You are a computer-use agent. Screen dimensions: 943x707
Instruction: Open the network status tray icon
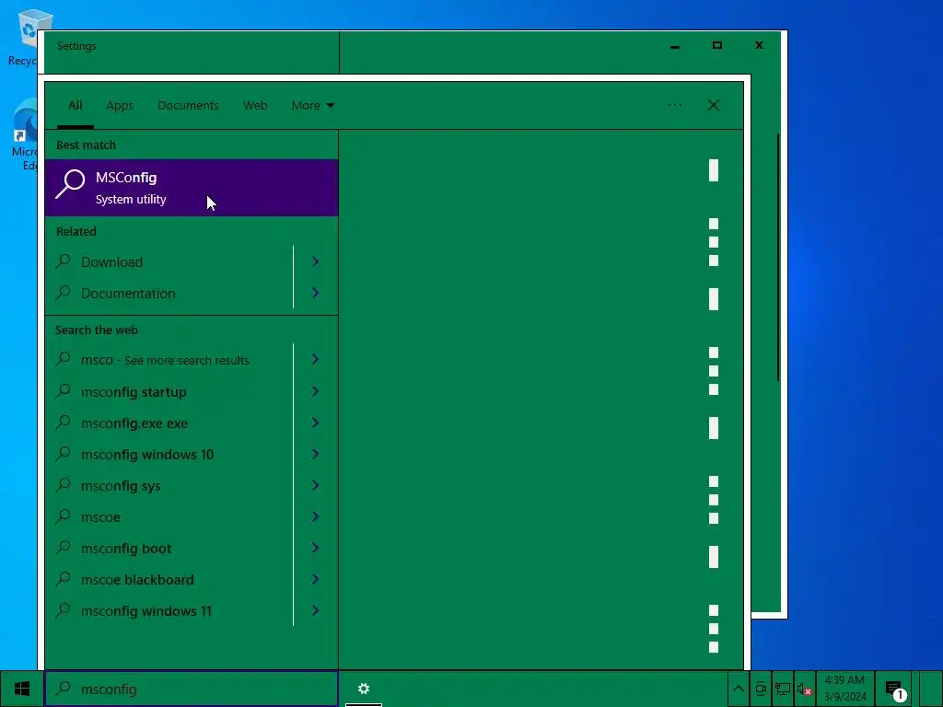[x=783, y=689]
